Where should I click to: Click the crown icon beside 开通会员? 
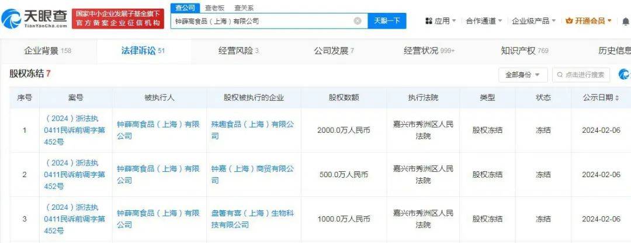569,21
